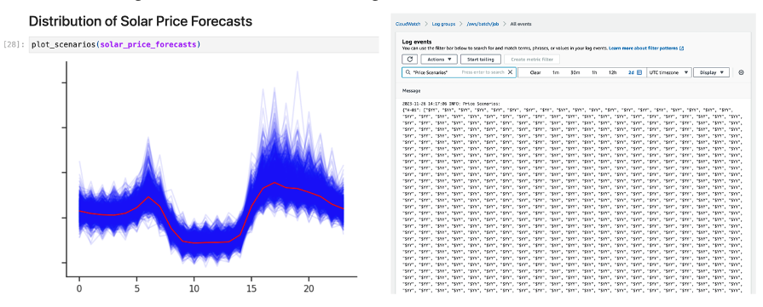Click the refresh log events icon
Screen dimensions: 763x307
(x=410, y=60)
